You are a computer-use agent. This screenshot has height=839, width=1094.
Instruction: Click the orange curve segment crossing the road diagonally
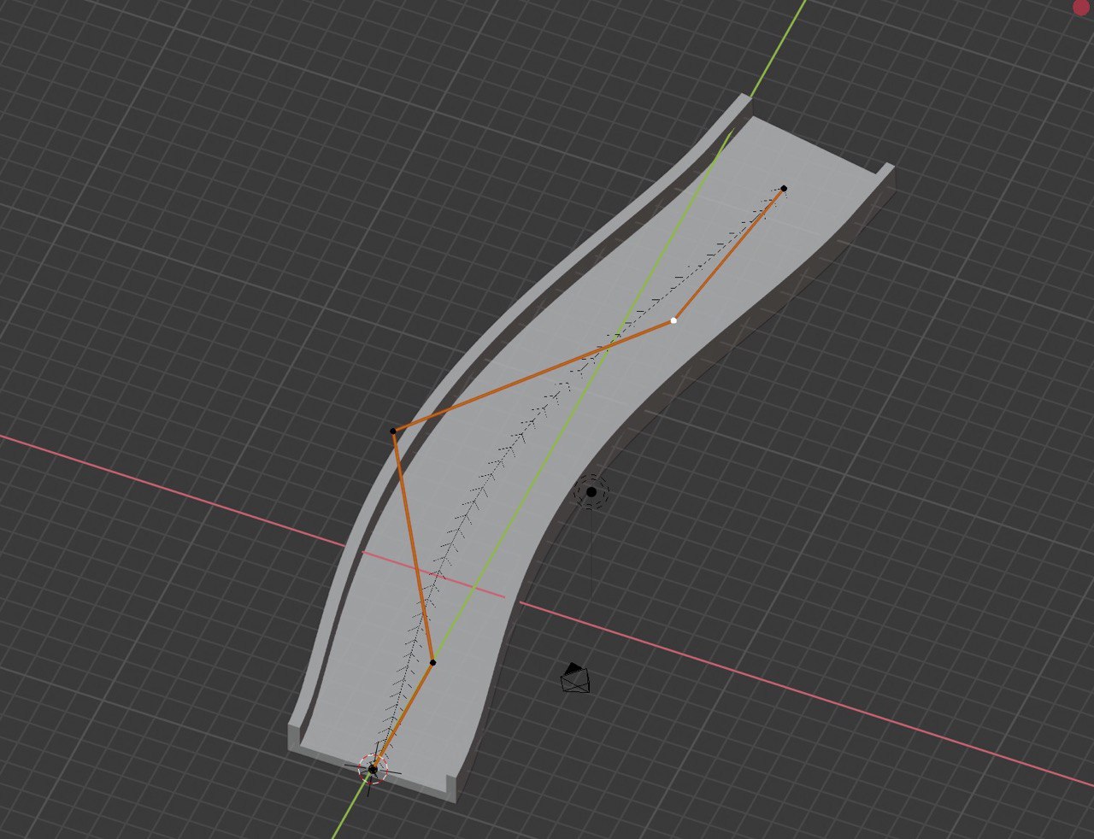coord(533,376)
